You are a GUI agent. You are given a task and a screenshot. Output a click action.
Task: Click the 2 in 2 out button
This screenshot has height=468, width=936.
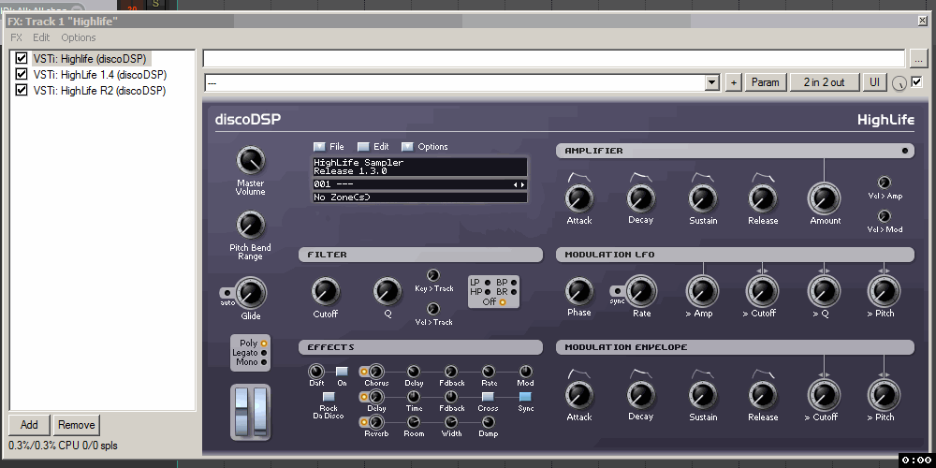825,82
